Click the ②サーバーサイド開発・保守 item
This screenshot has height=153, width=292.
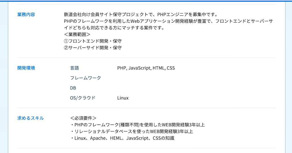coord(93,48)
